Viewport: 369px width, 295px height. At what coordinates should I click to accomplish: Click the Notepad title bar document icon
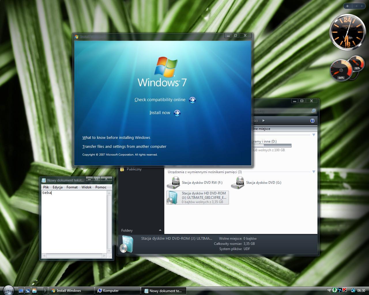click(44, 180)
